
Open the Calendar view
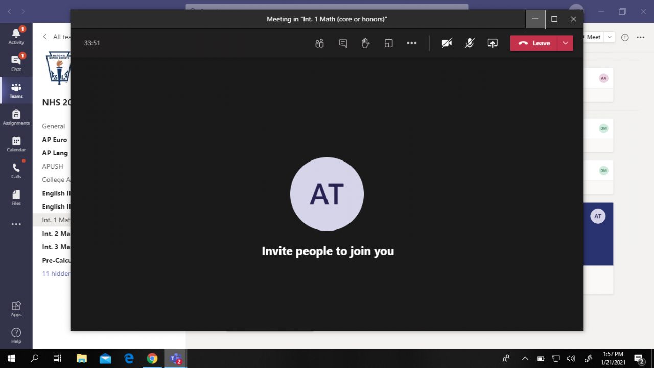click(x=16, y=144)
